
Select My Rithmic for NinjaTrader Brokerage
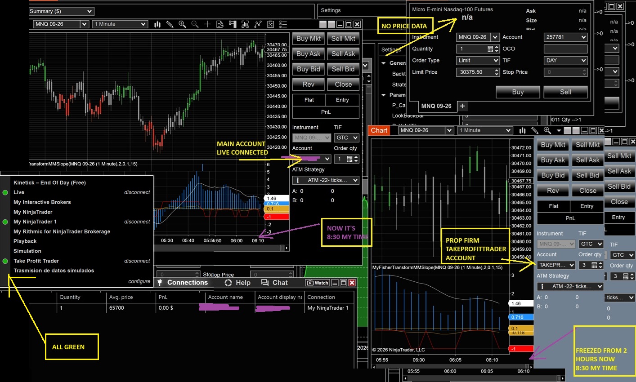click(x=62, y=231)
